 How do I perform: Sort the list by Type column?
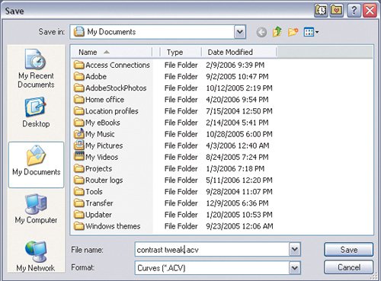[x=181, y=52]
